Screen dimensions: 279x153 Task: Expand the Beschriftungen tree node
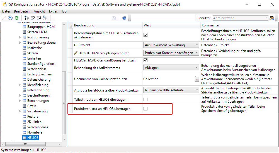tap(20, 95)
